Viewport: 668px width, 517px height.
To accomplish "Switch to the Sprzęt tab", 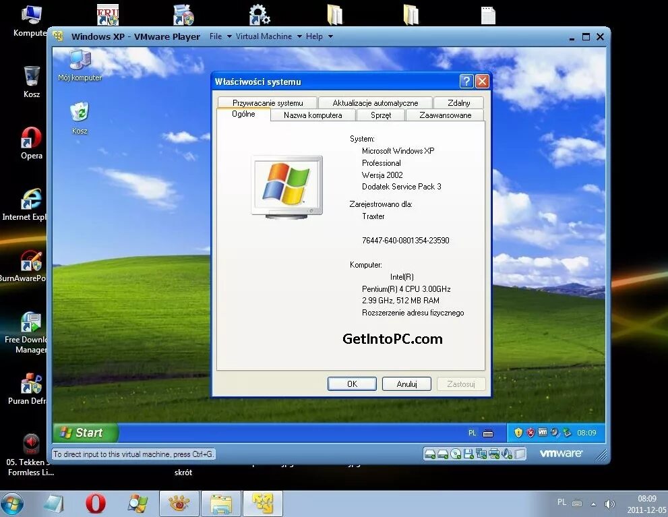I will pyautogui.click(x=381, y=115).
